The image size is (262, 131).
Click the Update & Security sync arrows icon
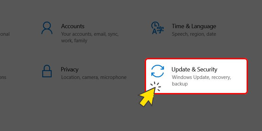(158, 71)
